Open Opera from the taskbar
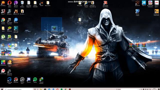Screen dimensions: 160x90 (x=57, y=89)
